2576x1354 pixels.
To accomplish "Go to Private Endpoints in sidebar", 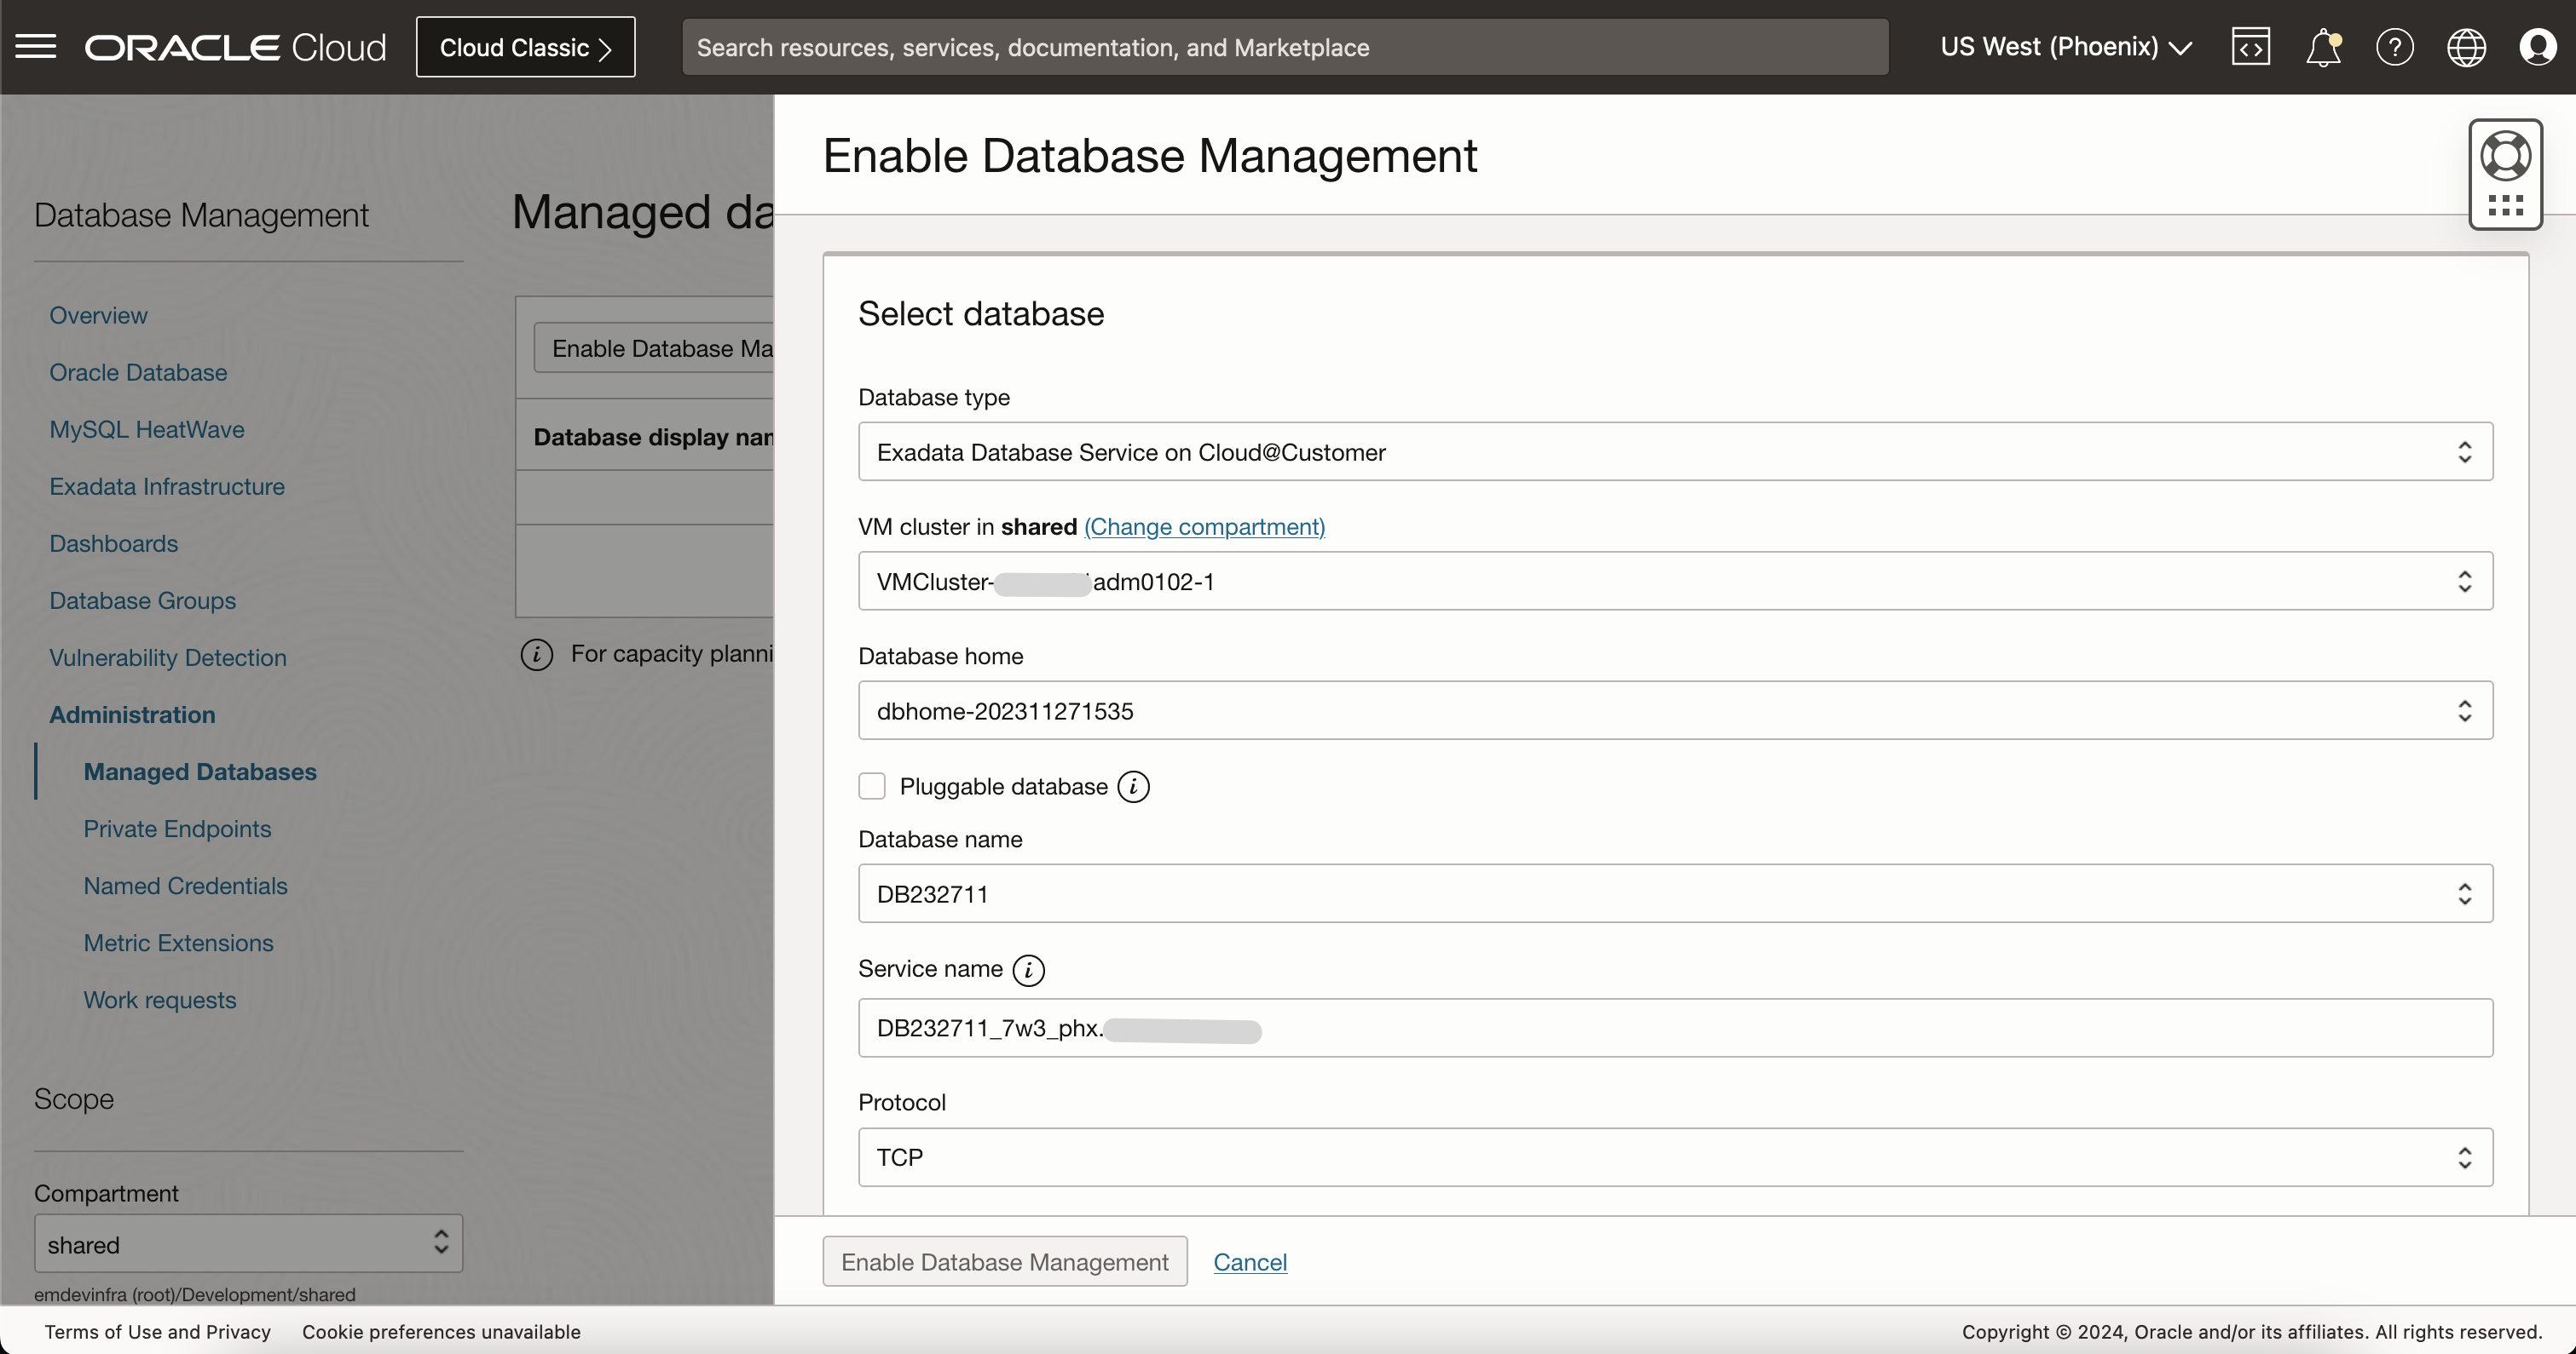I will point(177,829).
